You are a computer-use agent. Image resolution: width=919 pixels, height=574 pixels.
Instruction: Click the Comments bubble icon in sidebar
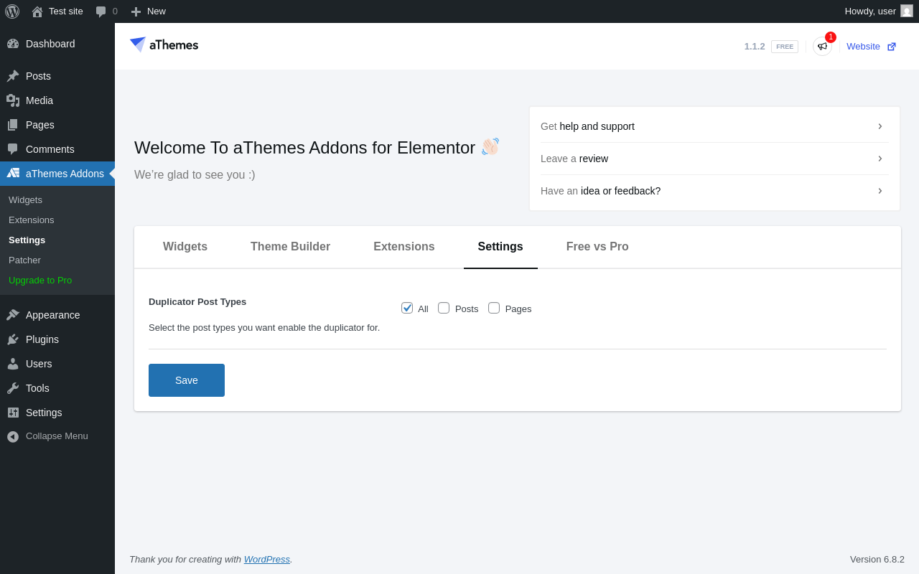(13, 149)
